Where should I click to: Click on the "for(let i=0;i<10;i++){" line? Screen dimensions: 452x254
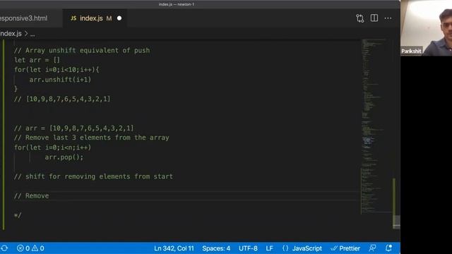(56, 70)
